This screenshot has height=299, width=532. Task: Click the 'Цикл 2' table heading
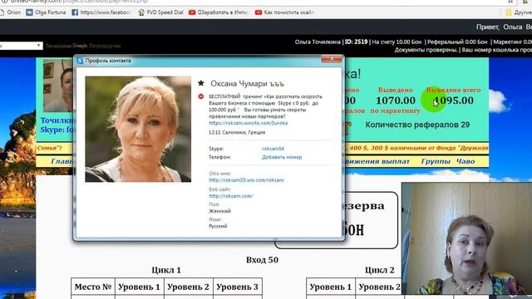tap(380, 270)
